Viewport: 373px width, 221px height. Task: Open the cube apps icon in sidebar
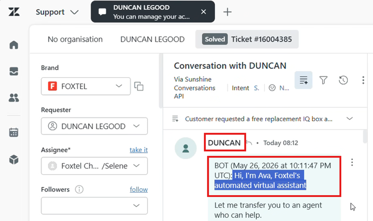click(x=14, y=159)
